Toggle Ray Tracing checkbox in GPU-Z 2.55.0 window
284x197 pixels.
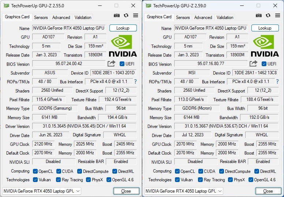pos(58,179)
